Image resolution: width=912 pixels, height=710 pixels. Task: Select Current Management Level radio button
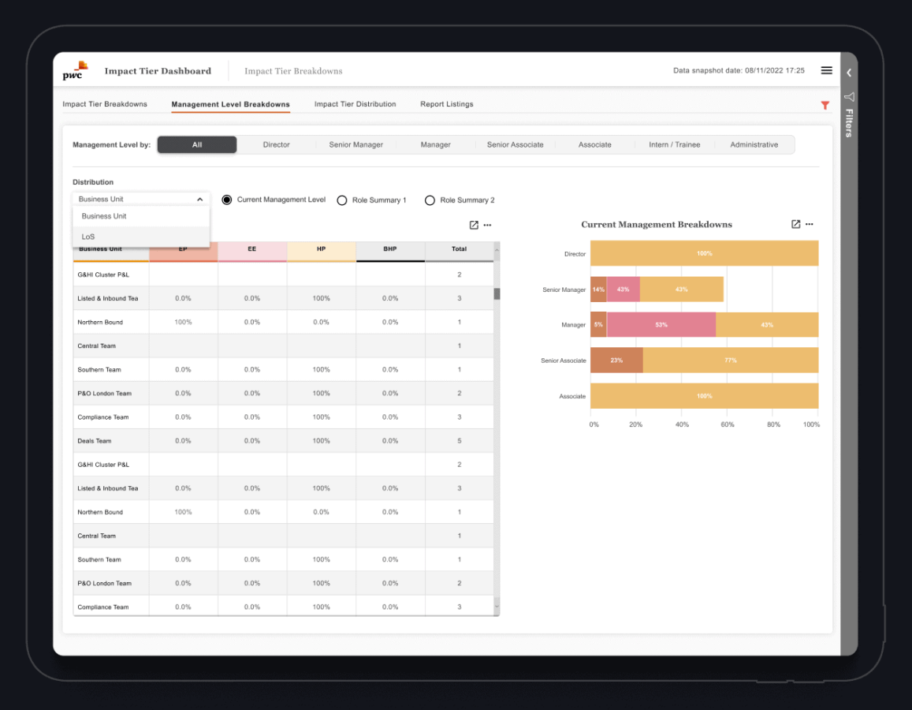pyautogui.click(x=227, y=200)
